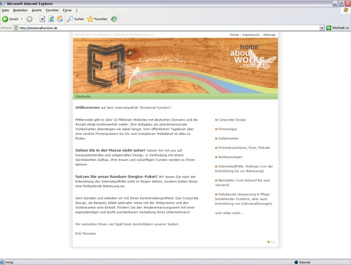The height and width of the screenshot is (265, 351).
Task: Click the Visitenkarten list item
Action: coord(228,138)
